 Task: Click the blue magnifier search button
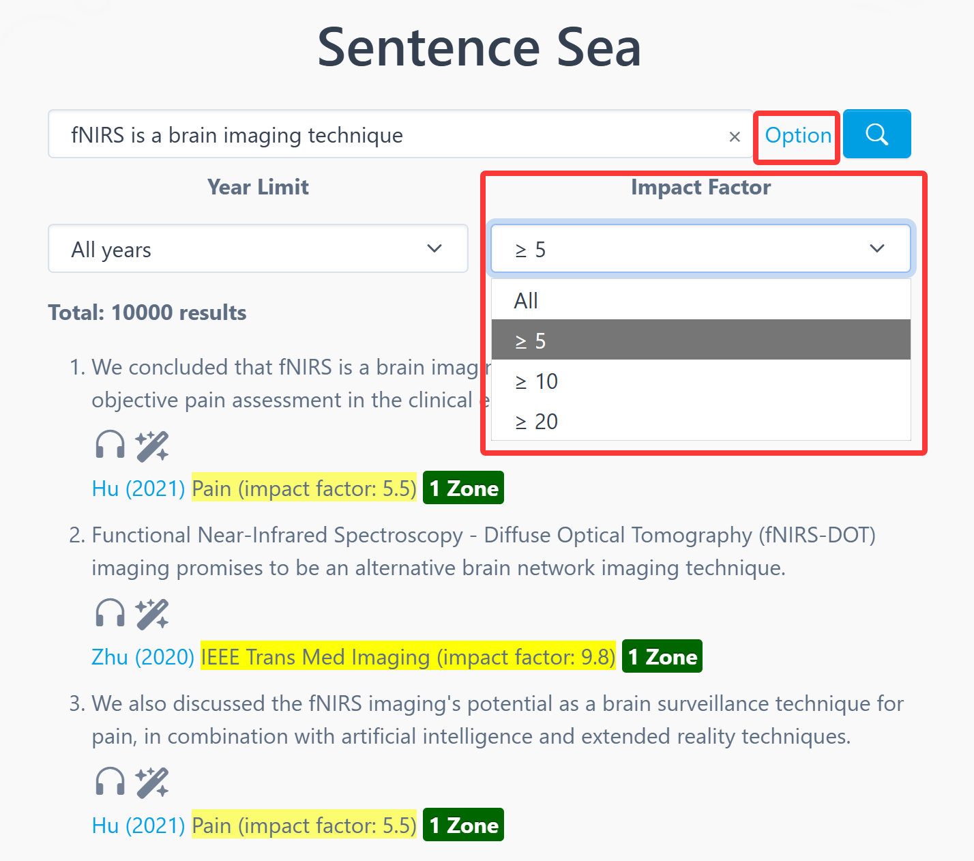[x=876, y=134]
